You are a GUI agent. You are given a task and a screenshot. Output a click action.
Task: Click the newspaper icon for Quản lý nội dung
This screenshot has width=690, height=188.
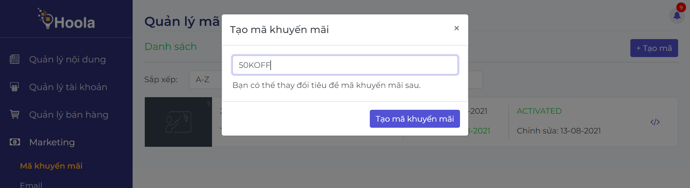tap(15, 59)
